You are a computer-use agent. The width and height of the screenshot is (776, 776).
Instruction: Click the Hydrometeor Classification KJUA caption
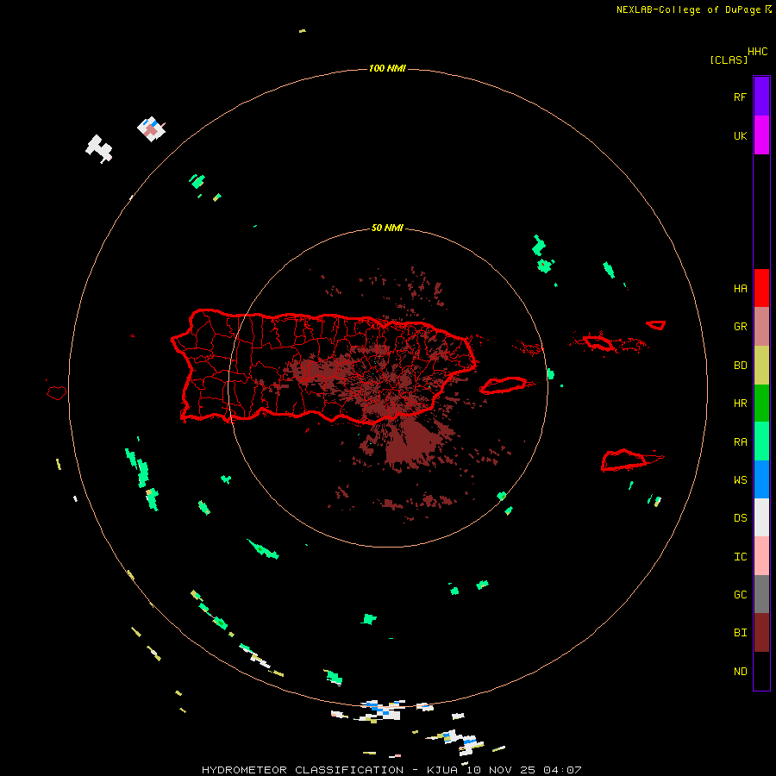[x=391, y=770]
